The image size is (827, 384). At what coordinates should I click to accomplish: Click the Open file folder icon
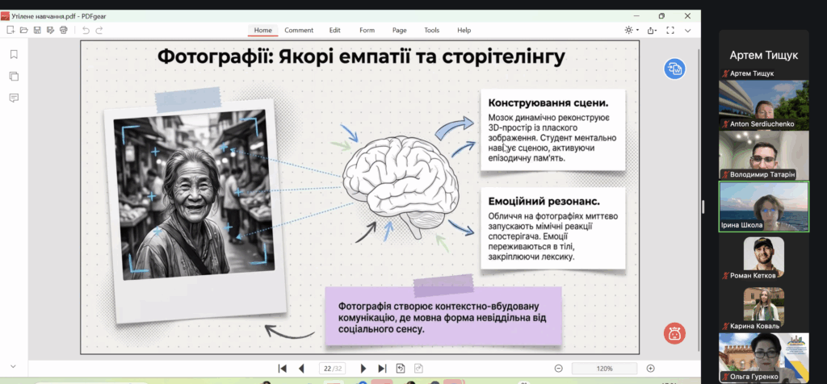(23, 30)
